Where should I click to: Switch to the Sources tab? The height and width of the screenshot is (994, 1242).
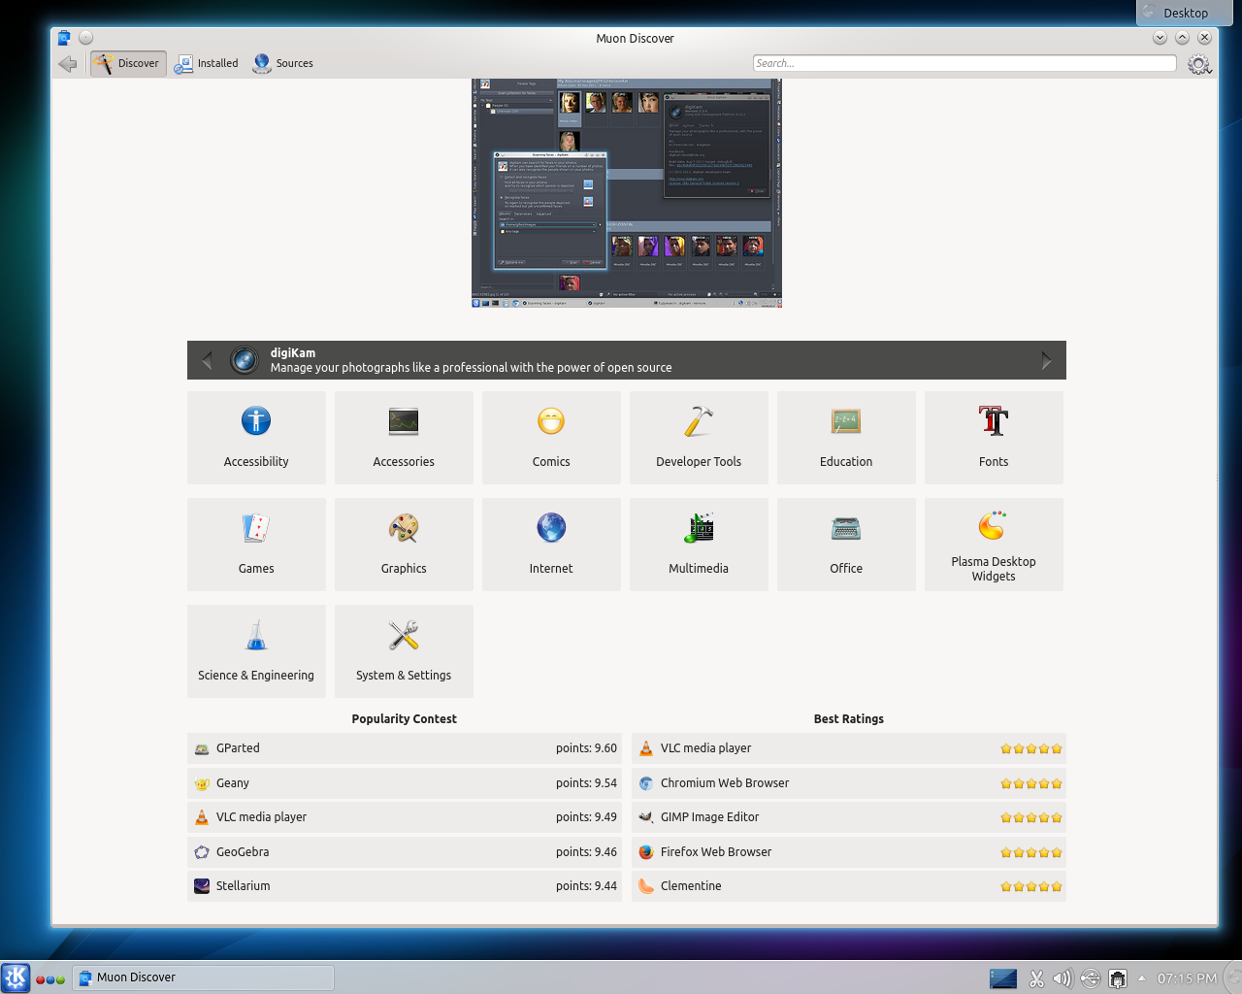pos(283,63)
